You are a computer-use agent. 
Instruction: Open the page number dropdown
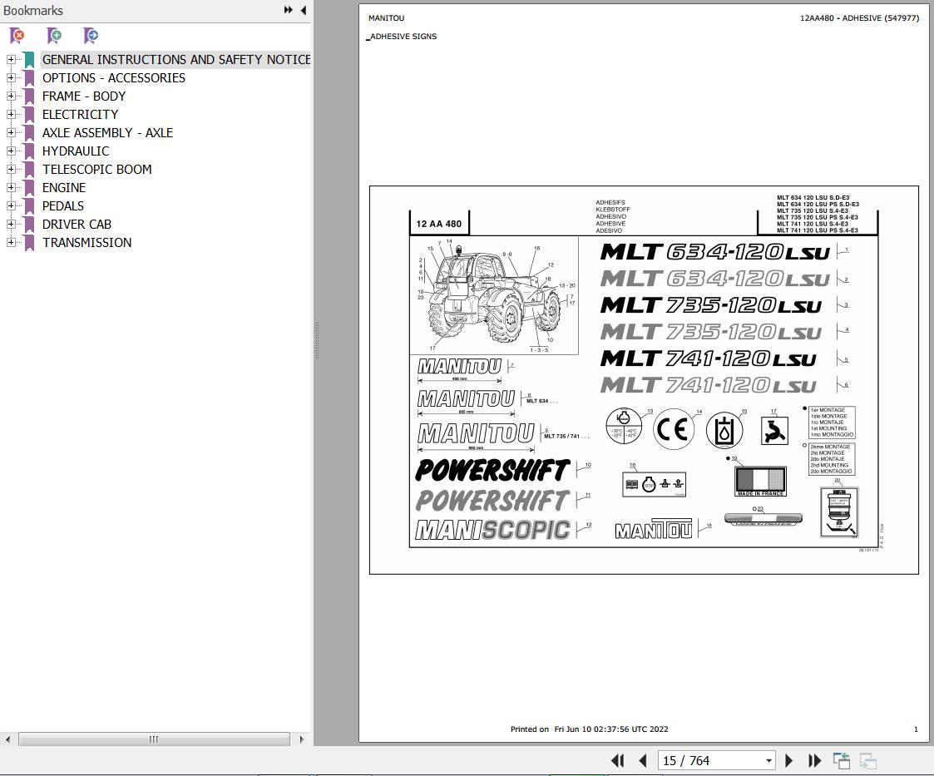768,760
